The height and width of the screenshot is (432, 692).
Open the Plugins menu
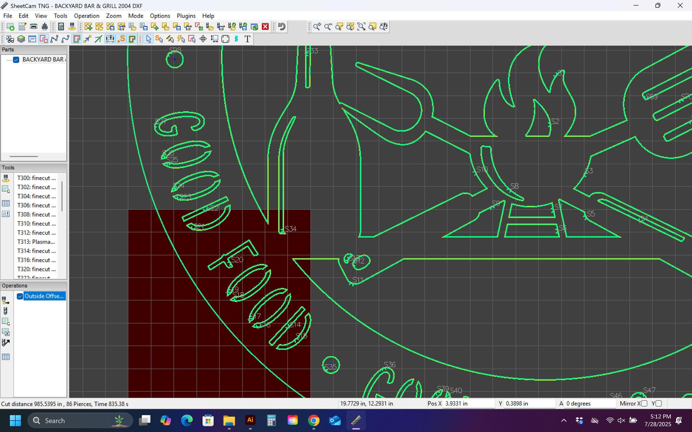click(186, 16)
